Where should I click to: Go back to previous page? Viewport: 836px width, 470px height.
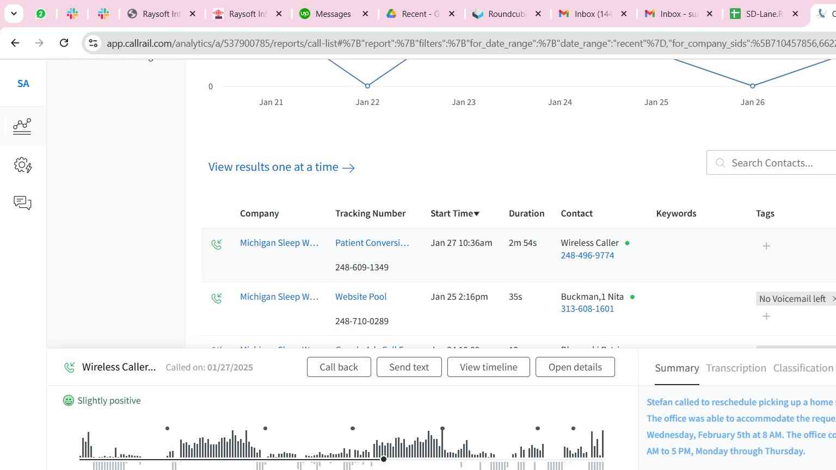15,42
